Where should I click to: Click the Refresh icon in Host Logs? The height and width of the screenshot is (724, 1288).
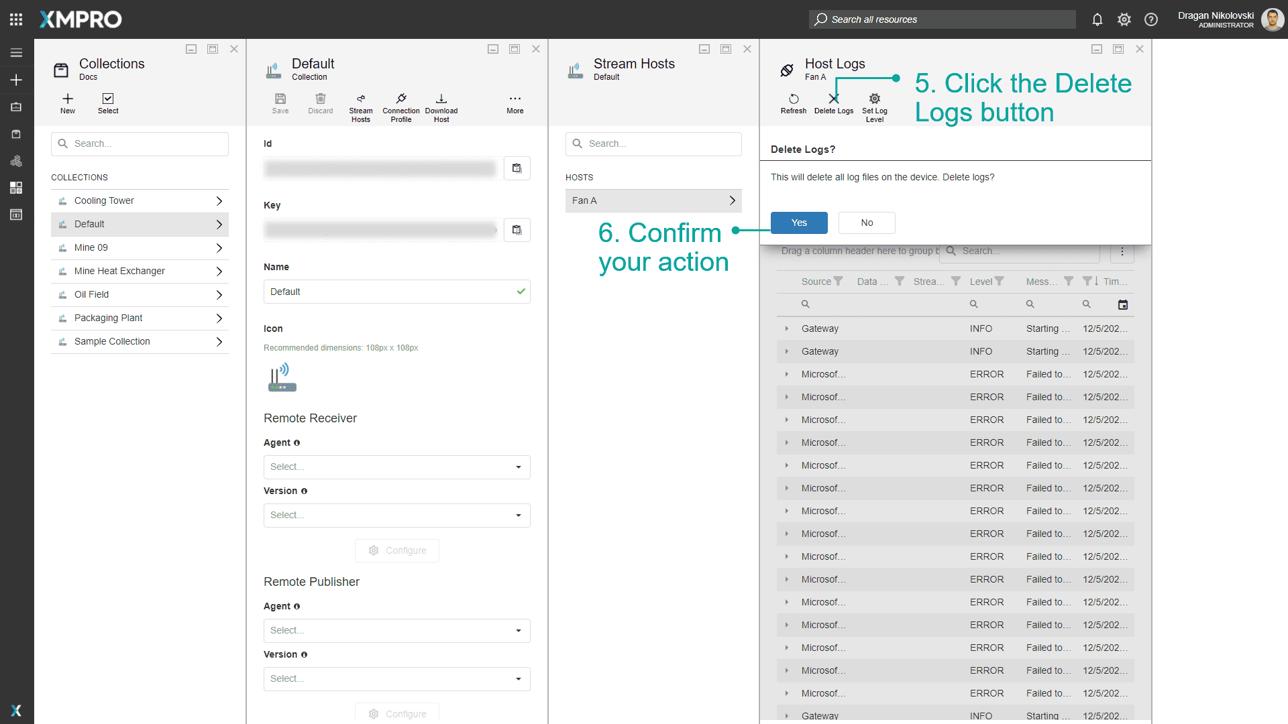(x=794, y=99)
